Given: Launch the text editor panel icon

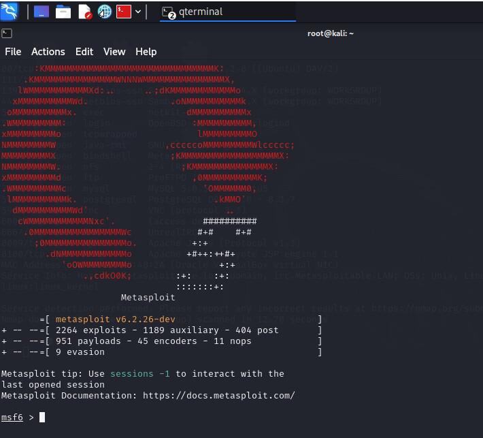Looking at the screenshot, I should tap(85, 12).
